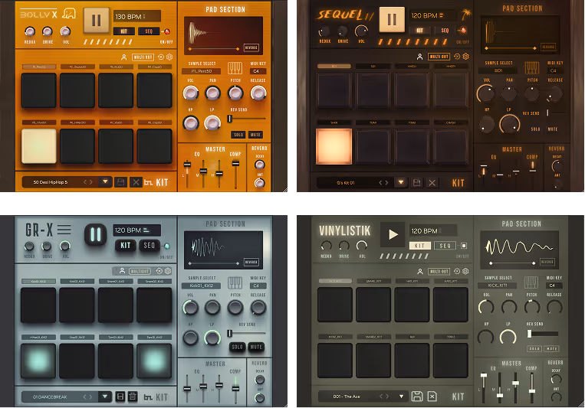The width and height of the screenshot is (585, 408).
Task: Switch to the KIT tab in GR-X
Action: (126, 245)
